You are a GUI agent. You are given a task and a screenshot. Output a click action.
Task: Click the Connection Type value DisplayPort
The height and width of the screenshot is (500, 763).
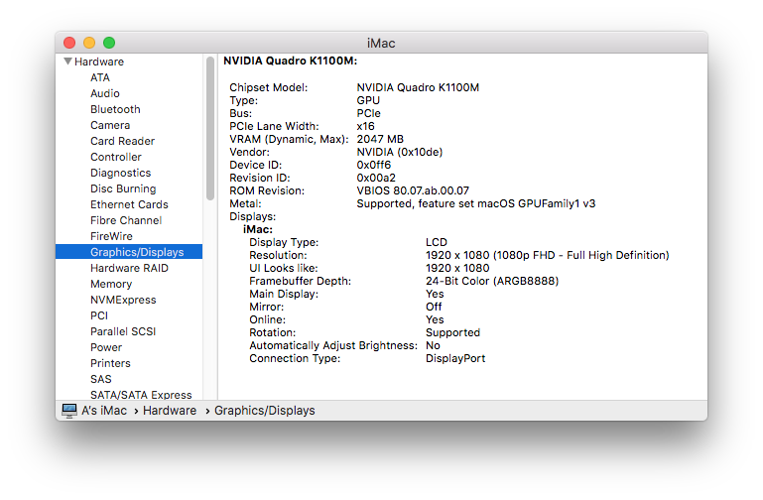(x=455, y=358)
